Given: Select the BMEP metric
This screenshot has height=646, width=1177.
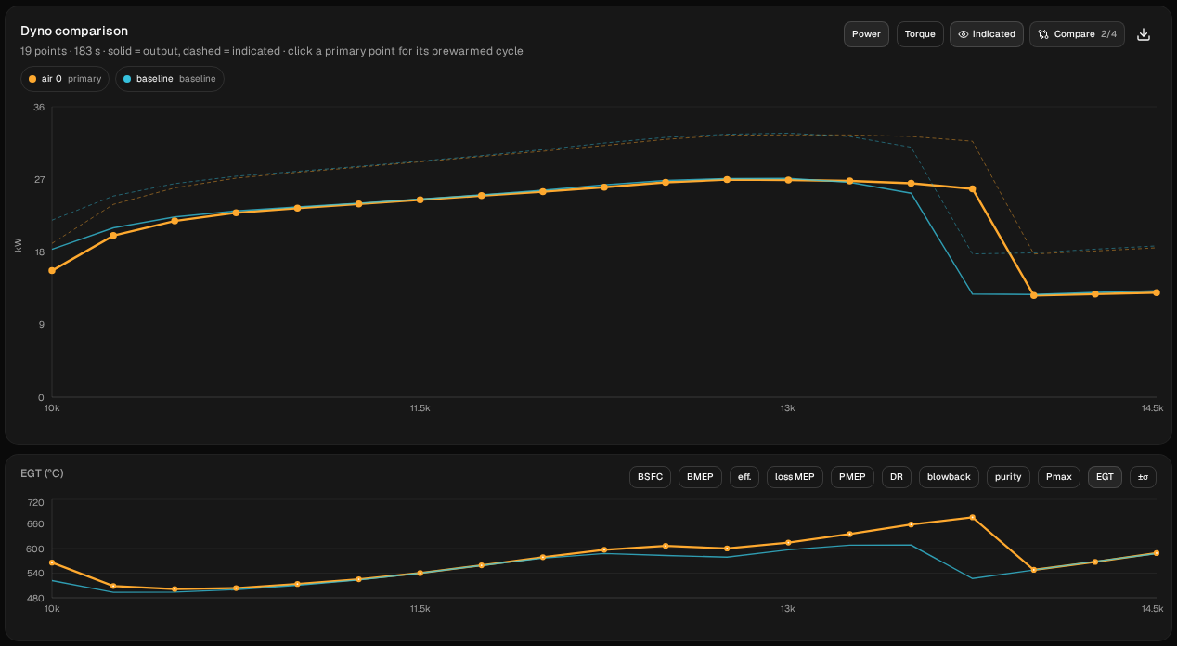Looking at the screenshot, I should [700, 477].
